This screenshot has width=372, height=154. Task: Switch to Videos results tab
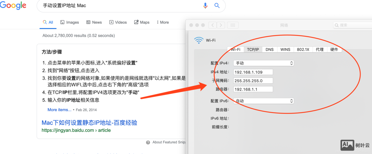click(118, 22)
